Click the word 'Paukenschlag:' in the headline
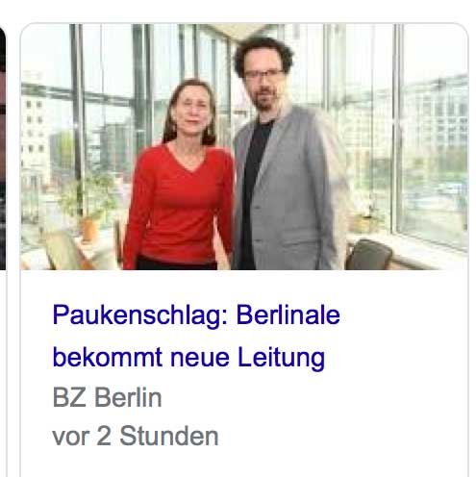The width and height of the screenshot is (476, 477). pos(140,315)
